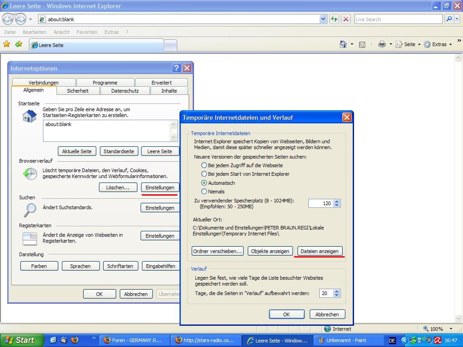Open the Extras dropdown arrow
The height and width of the screenshot is (347, 463).
click(x=451, y=44)
